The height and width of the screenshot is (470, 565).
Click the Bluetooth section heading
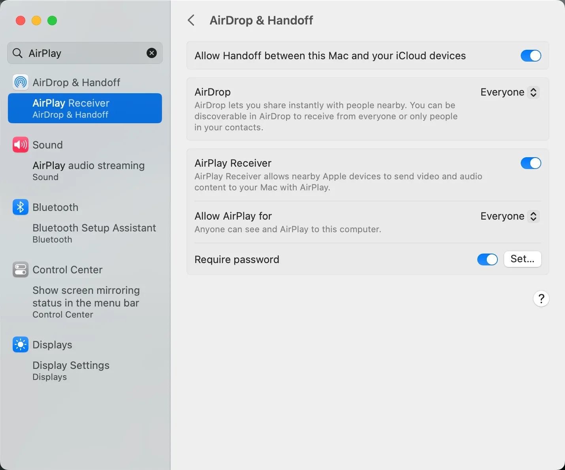pyautogui.click(x=55, y=207)
